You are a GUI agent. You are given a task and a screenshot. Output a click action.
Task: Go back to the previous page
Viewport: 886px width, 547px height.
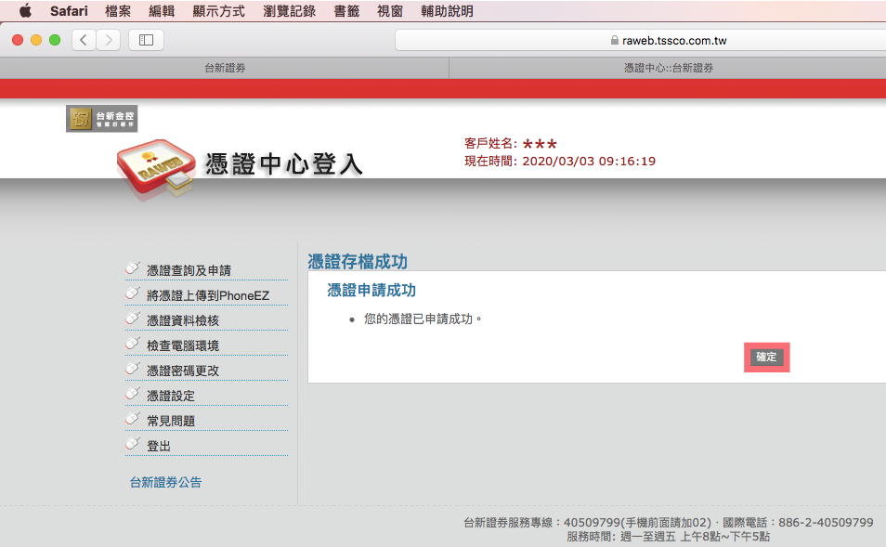[84, 40]
